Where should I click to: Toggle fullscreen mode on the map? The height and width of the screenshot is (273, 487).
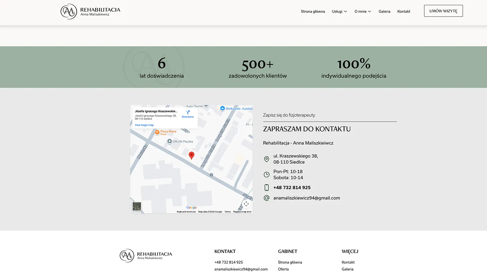pyautogui.click(x=246, y=204)
